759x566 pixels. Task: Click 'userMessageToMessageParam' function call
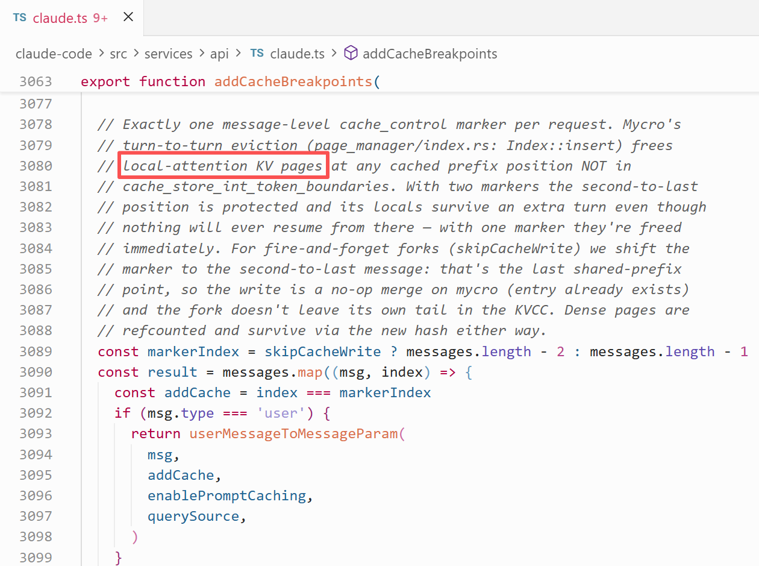click(x=293, y=434)
